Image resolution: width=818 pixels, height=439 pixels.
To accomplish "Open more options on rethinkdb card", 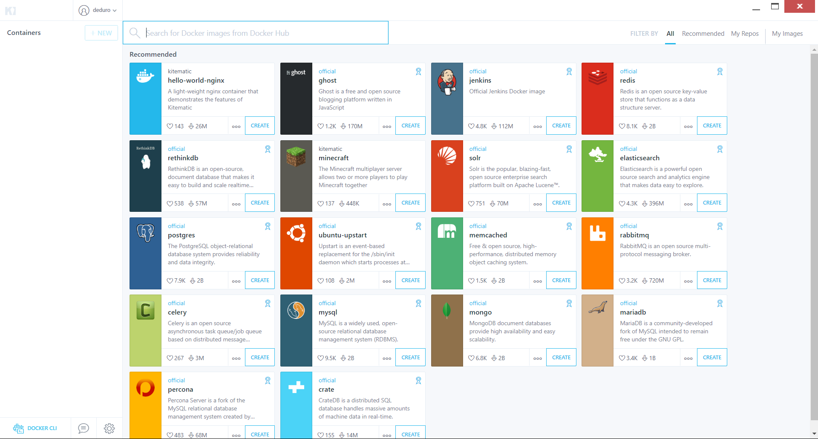I will pyautogui.click(x=236, y=204).
